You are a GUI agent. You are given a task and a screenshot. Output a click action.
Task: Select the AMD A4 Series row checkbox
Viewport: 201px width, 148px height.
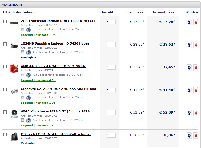(x=5, y=67)
